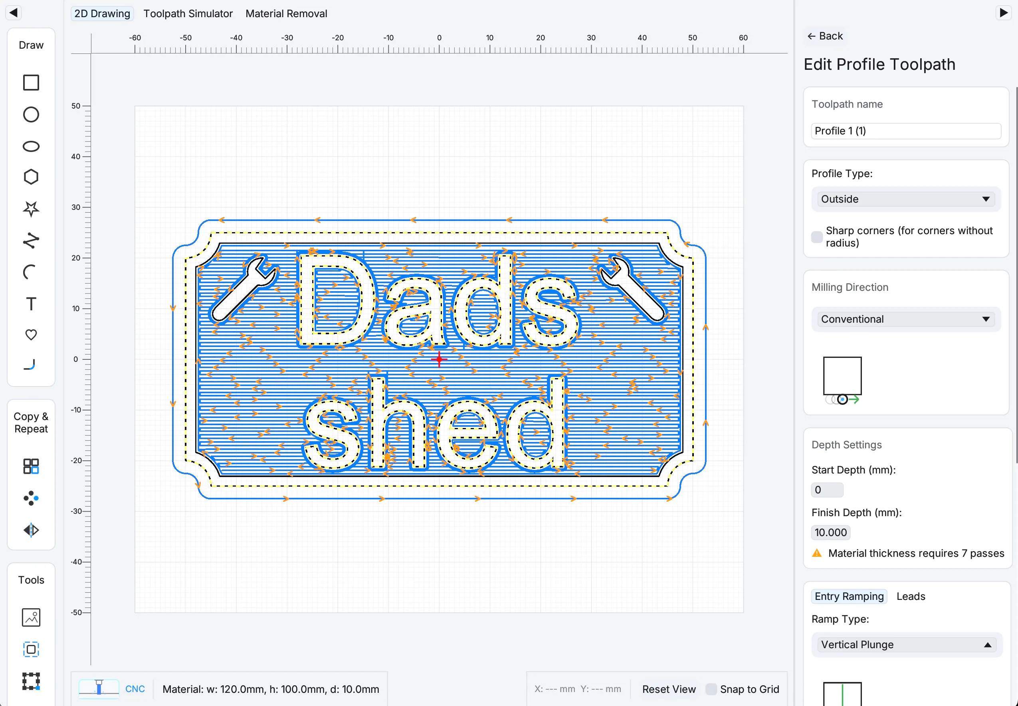Select the Heart shape tool
1018x706 pixels.
coord(31,335)
